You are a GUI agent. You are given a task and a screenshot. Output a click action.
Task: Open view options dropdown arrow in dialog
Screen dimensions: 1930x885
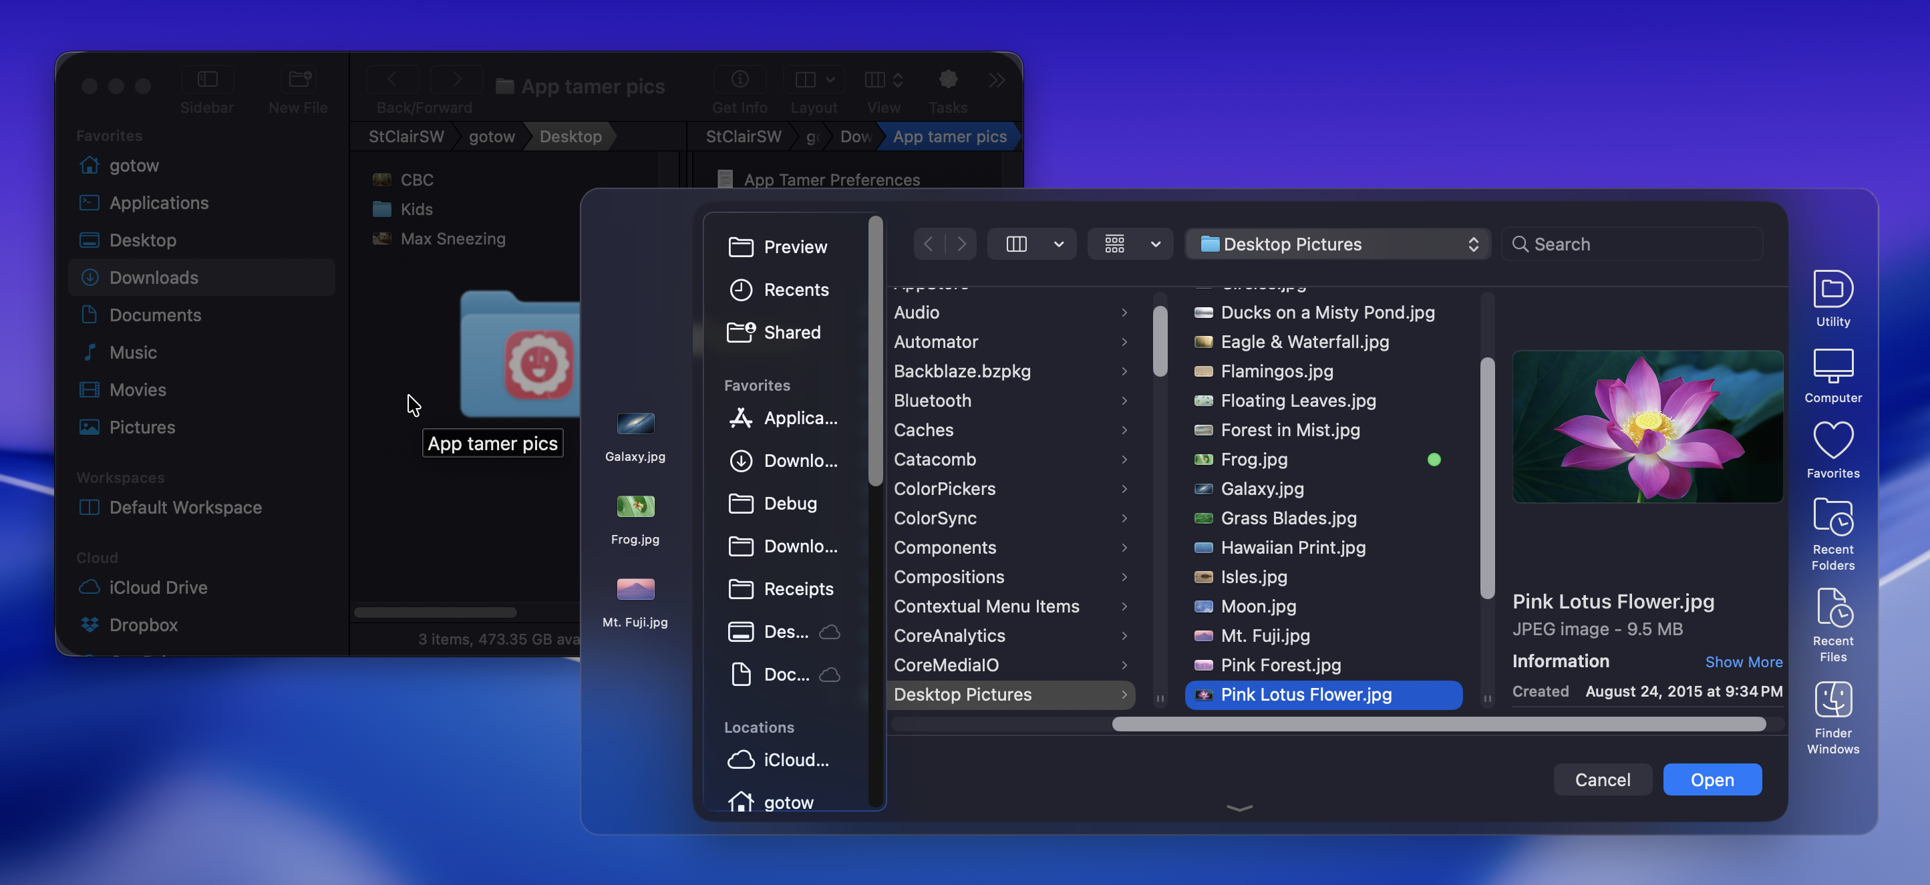pyautogui.click(x=1059, y=244)
